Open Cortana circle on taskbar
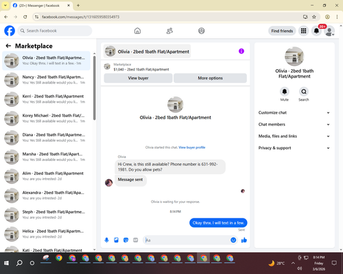 [32, 263]
